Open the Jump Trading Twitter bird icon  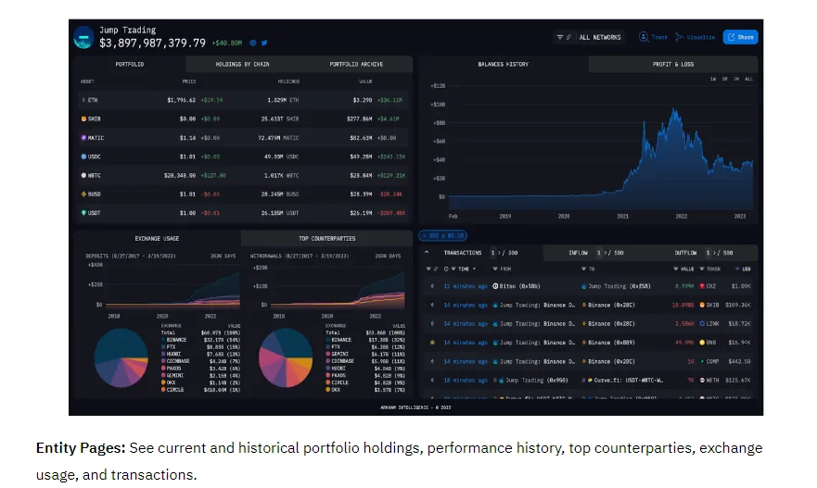click(264, 44)
